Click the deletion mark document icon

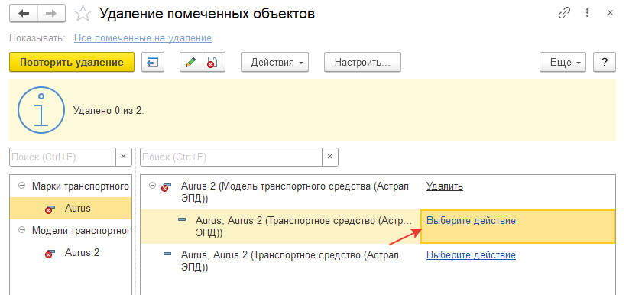[214, 62]
